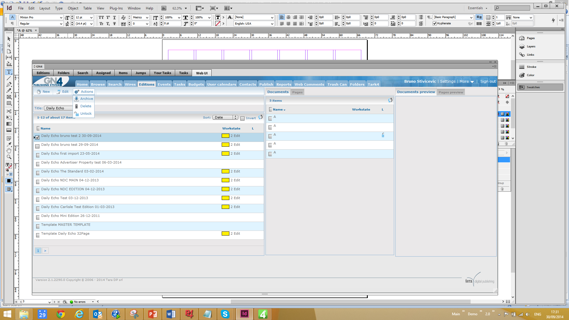Select the Eyedropper tool
Screen dimensions: 569x320
click(9, 144)
